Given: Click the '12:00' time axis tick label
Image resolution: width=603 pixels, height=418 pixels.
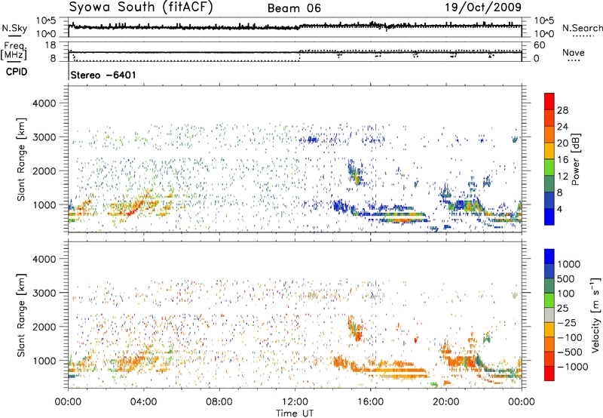Looking at the screenshot, I should [x=295, y=402].
